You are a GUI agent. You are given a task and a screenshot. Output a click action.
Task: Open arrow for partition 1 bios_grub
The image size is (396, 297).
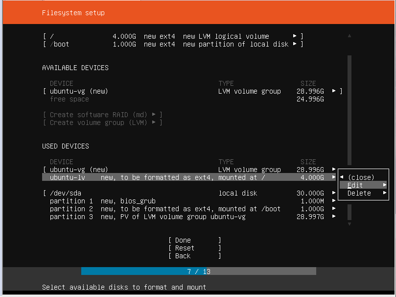[334, 201]
